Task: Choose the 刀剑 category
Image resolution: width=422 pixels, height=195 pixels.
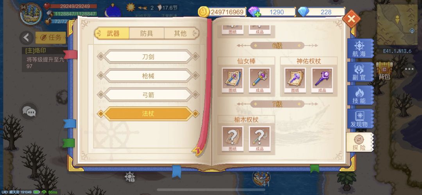Action: [148, 57]
